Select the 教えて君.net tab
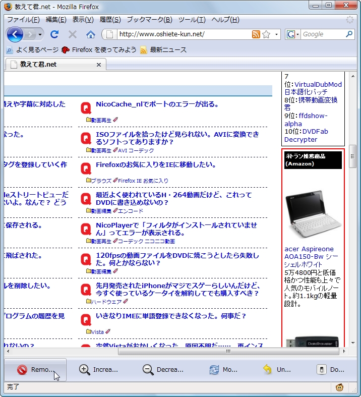361x397 pixels. click(x=55, y=65)
